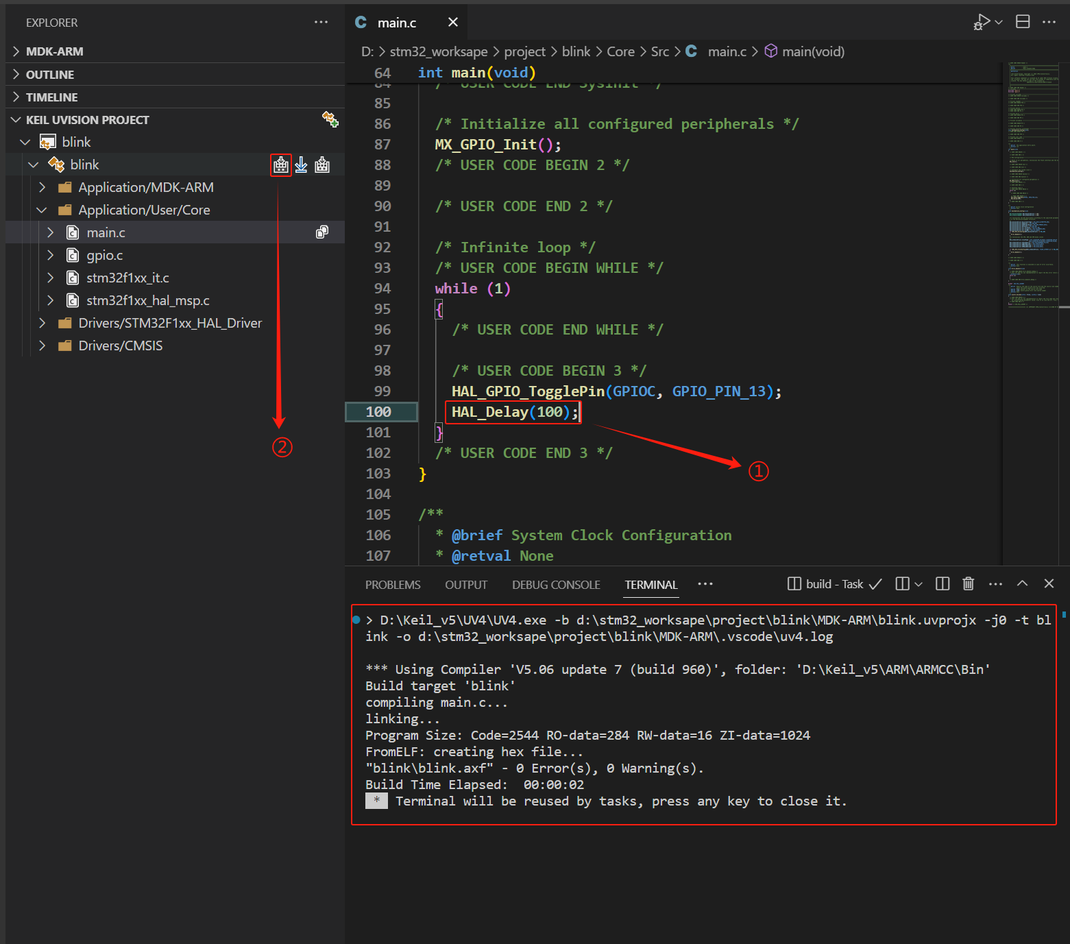
Task: Click line number 94 in gutter
Action: coord(382,288)
